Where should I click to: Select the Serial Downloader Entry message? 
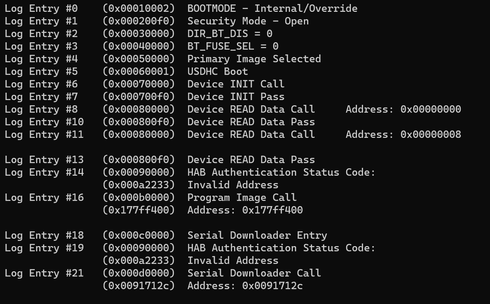click(257, 235)
